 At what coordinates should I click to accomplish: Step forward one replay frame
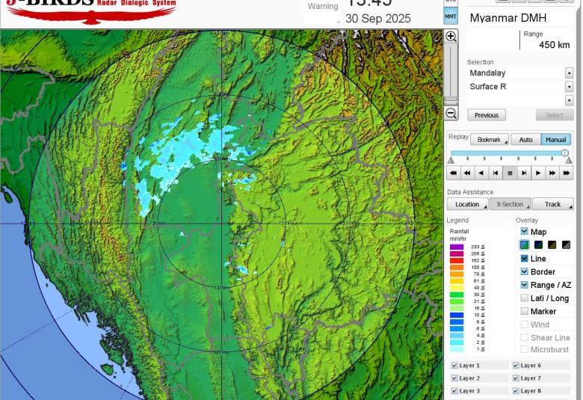524,173
